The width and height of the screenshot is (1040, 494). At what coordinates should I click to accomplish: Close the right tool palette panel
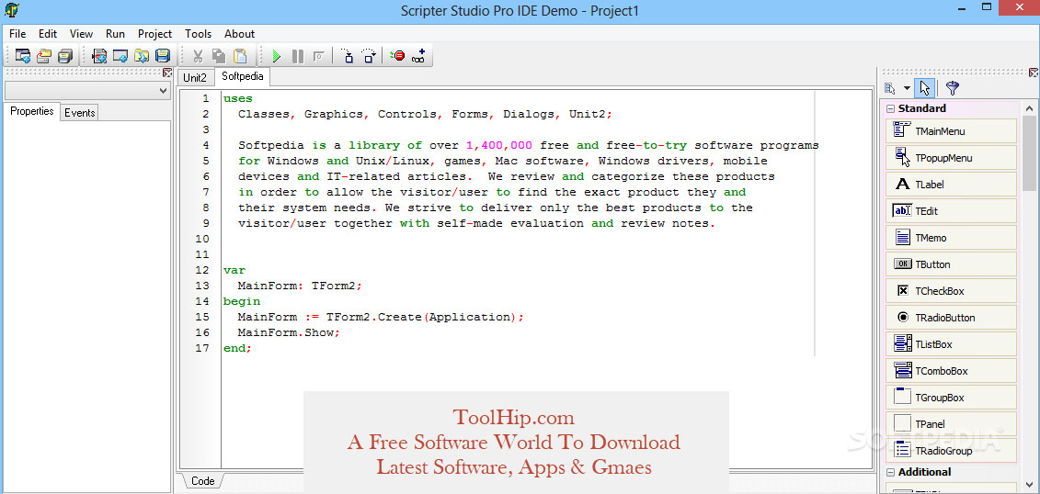pos(1034,73)
